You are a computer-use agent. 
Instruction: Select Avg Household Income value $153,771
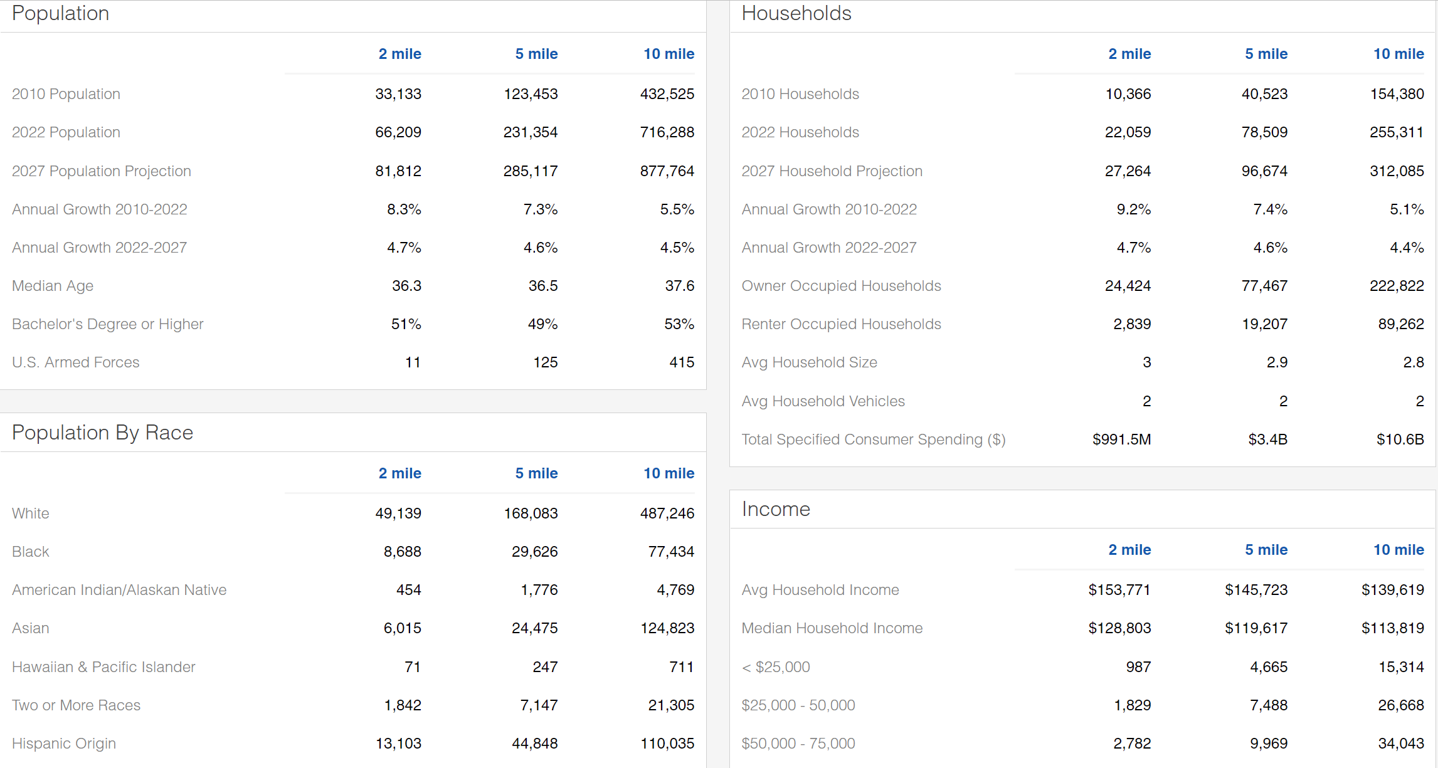pyautogui.click(x=1119, y=590)
